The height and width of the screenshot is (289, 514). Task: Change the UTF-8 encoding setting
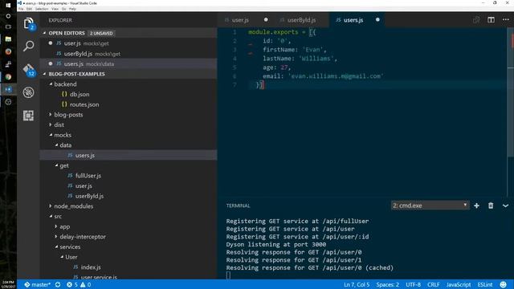(413, 284)
